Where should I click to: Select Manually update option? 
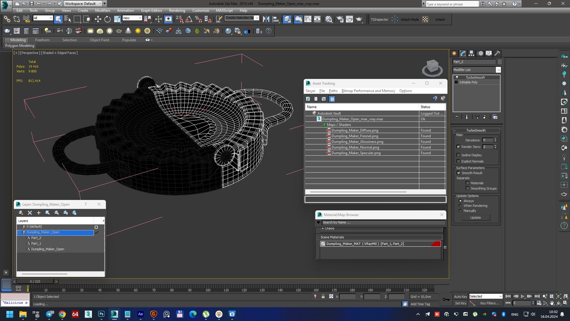pos(460,211)
